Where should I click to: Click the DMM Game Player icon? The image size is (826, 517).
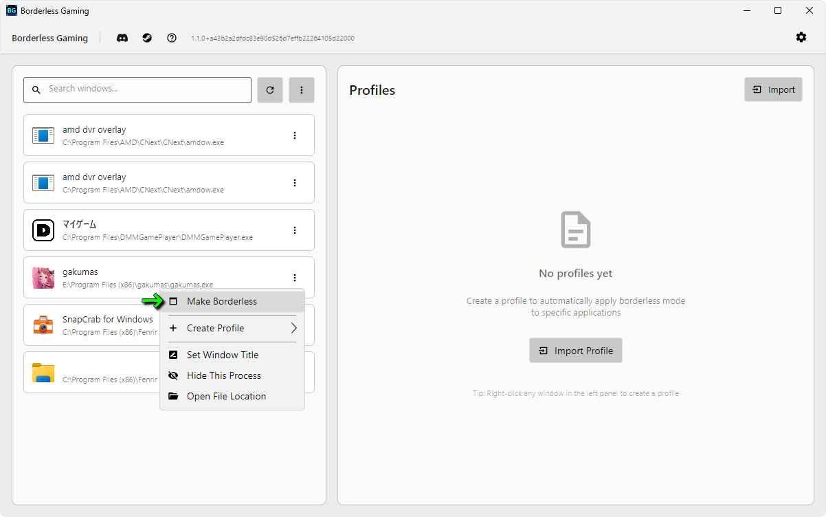click(43, 230)
